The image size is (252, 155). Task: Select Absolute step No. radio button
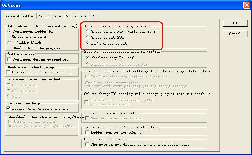click(88, 58)
